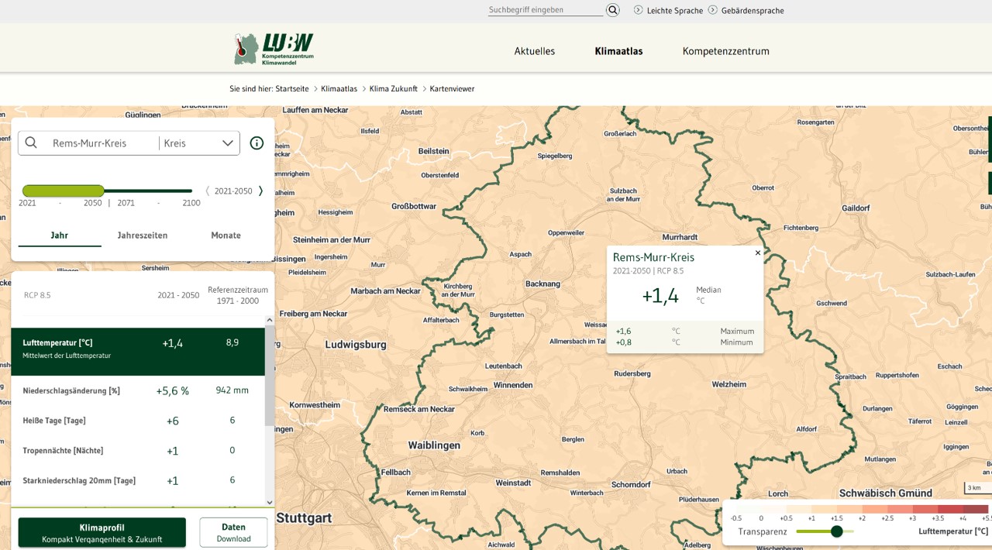
Task: Open the Kompetenzzentrum menu
Action: (x=726, y=51)
